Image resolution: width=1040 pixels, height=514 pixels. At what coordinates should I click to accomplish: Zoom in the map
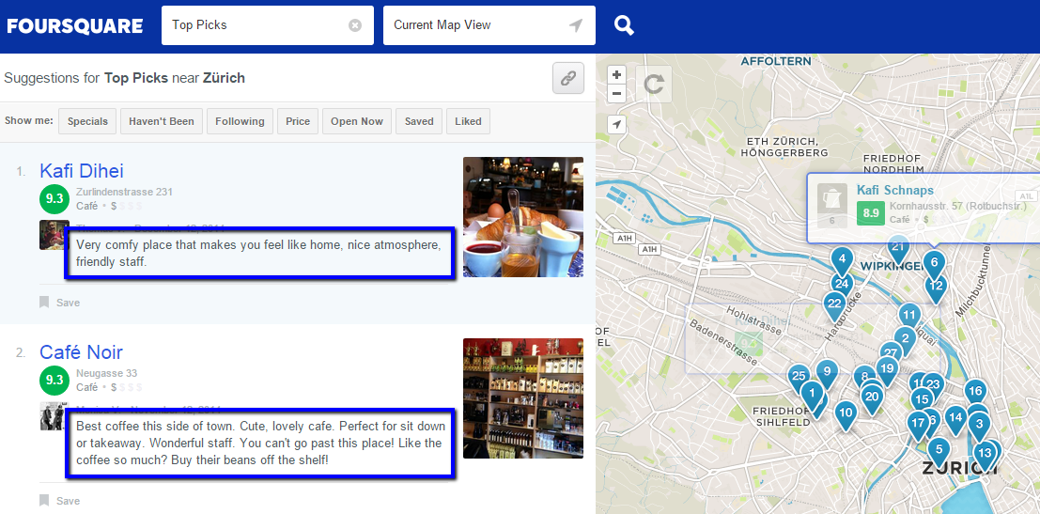point(617,74)
